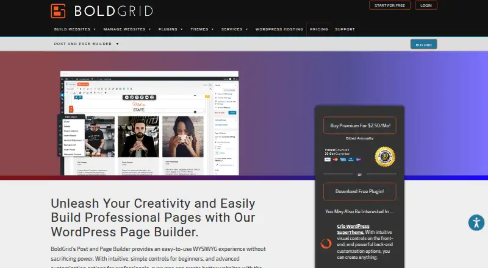
Task: Click the Unleash Your Creativity heading
Action: point(153,217)
